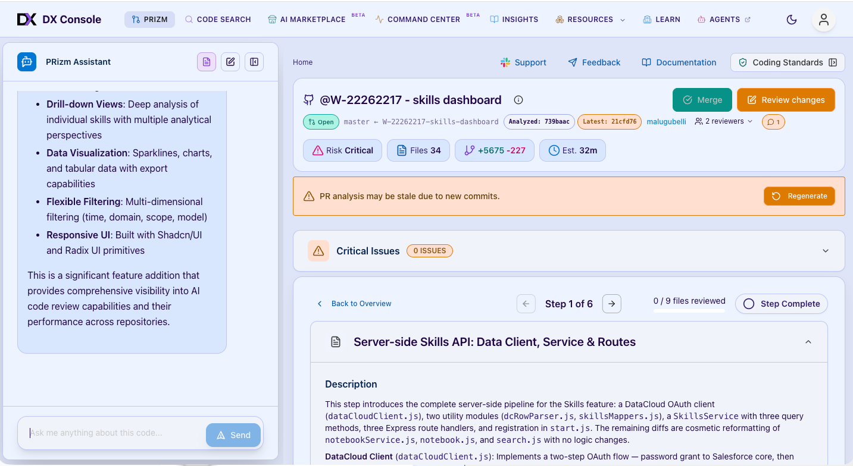The image size is (853, 466).
Task: Click the Analyzed: 739baac commit badge
Action: point(540,122)
